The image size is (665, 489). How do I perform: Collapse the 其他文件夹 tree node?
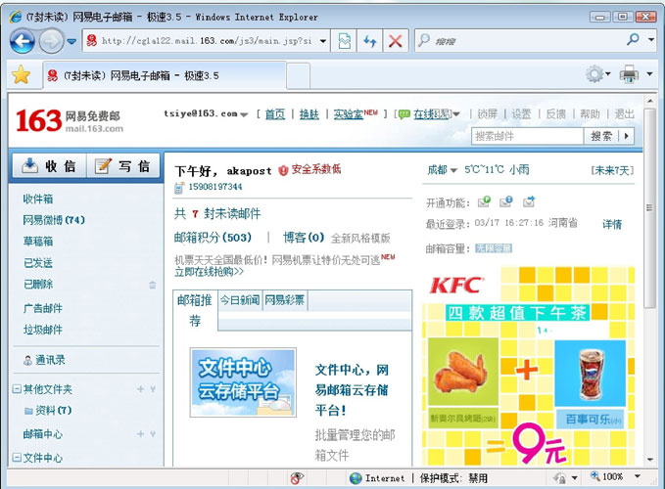(x=17, y=388)
